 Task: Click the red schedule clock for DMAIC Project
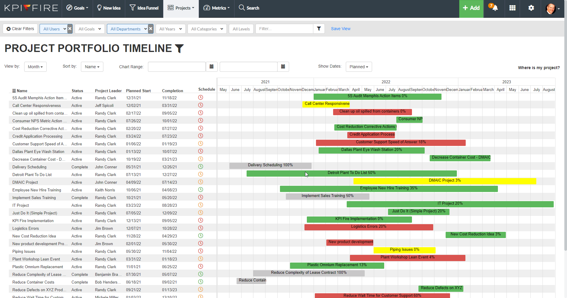(x=201, y=182)
